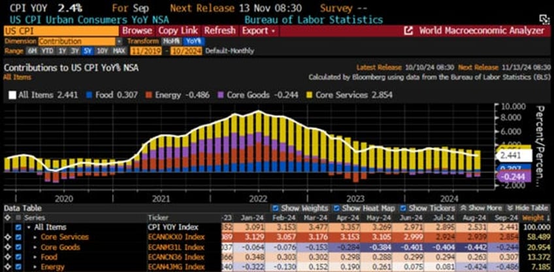
Task: Collapse the All Items tree row
Action: (29, 227)
